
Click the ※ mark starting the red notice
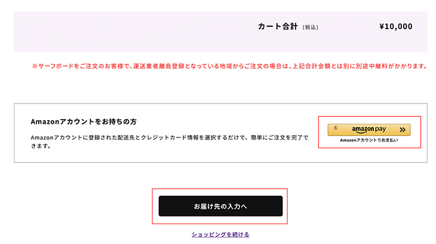pyautogui.click(x=35, y=67)
